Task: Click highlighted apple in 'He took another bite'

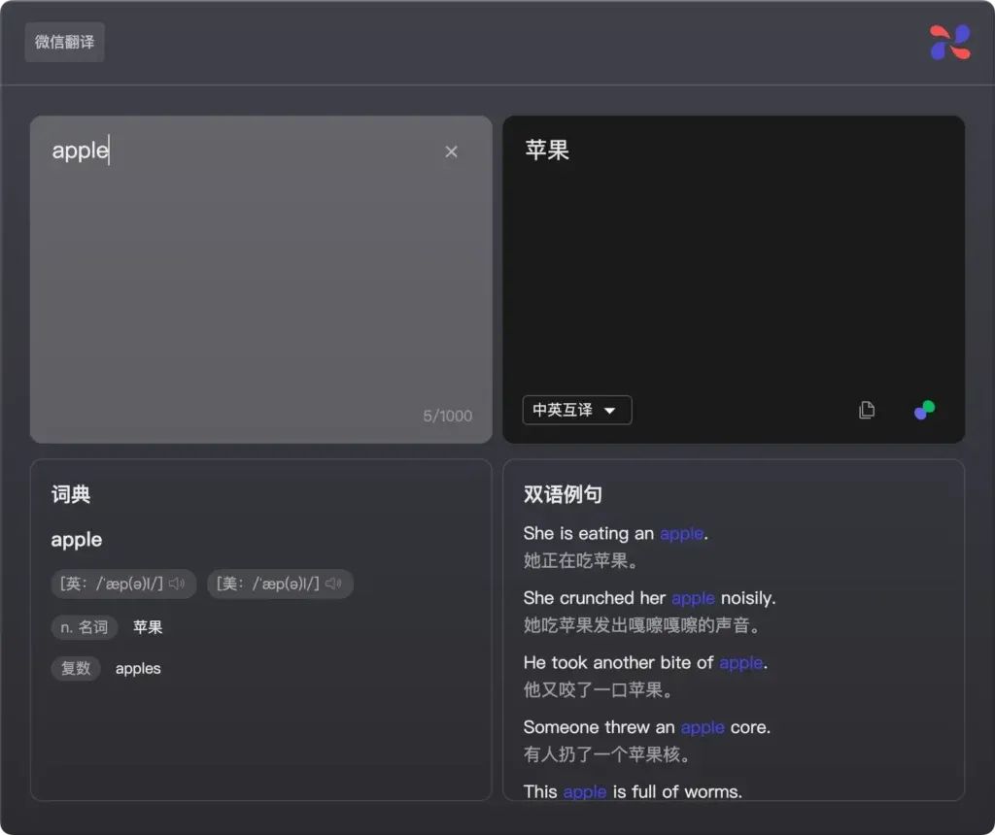Action: point(740,662)
